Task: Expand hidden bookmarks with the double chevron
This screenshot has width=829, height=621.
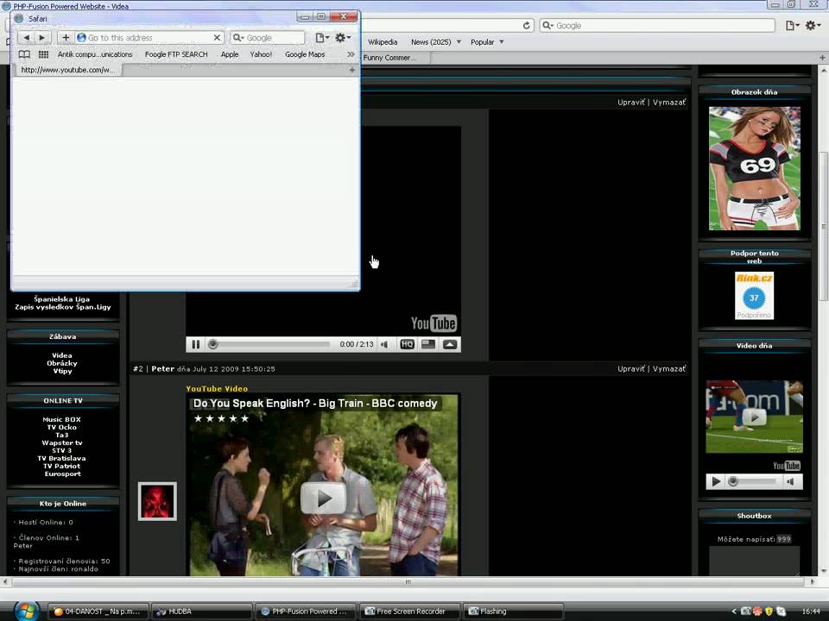Action: coord(351,54)
